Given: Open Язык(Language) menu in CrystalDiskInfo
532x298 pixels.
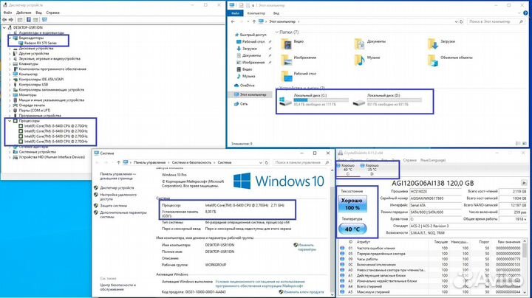Looking at the screenshot, I should (x=432, y=160).
